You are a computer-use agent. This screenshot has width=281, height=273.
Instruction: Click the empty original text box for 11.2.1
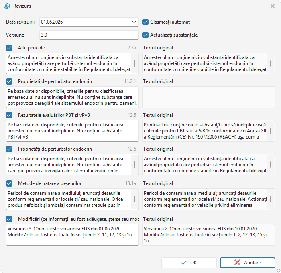pyautogui.click(x=208, y=97)
